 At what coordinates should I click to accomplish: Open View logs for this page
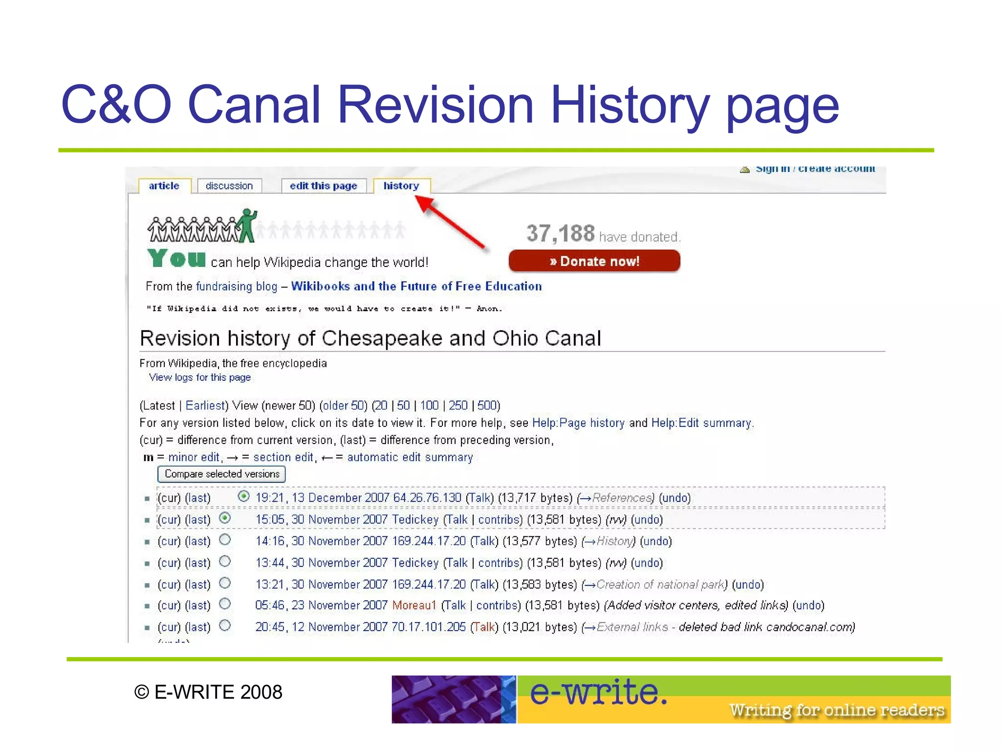(x=199, y=377)
